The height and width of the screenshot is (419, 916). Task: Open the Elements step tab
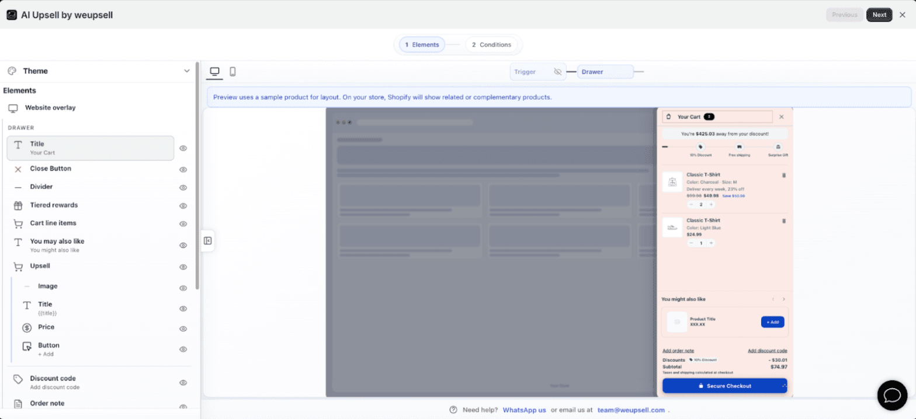pos(422,44)
